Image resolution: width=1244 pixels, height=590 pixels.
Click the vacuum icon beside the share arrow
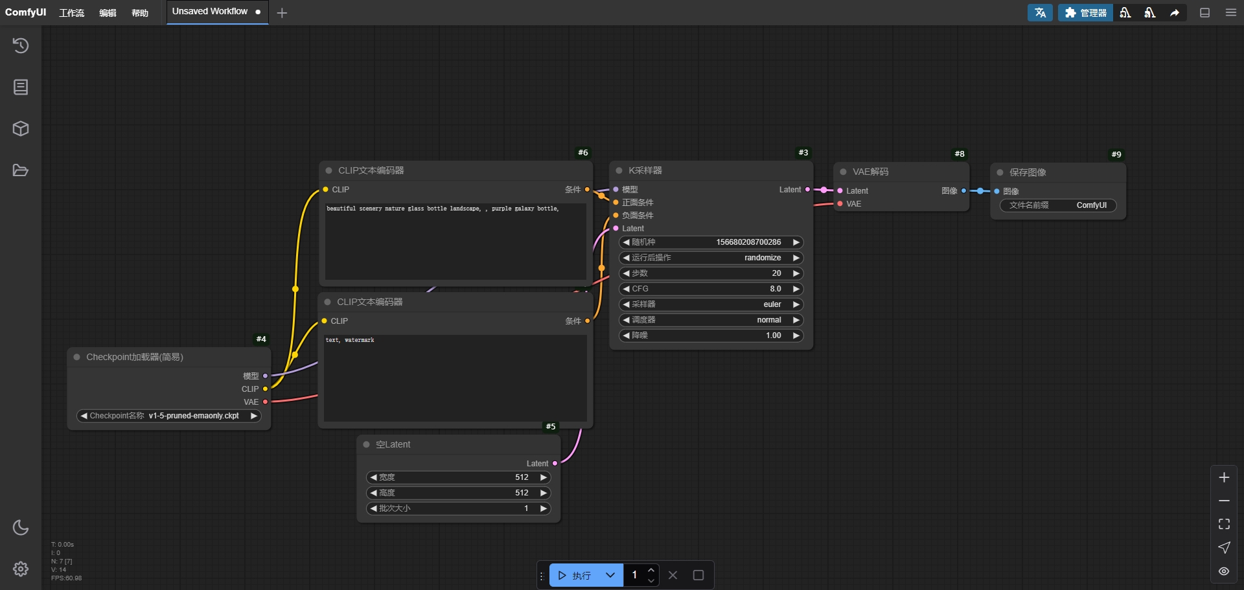pos(1150,12)
